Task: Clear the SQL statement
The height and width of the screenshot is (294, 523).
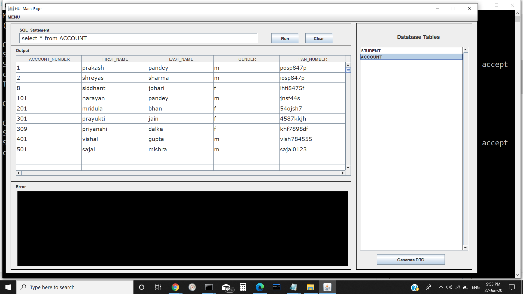Action: point(318,38)
